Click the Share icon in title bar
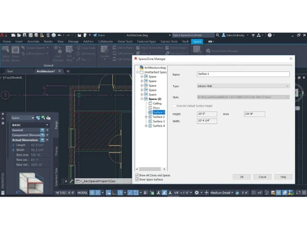 pos(95,35)
